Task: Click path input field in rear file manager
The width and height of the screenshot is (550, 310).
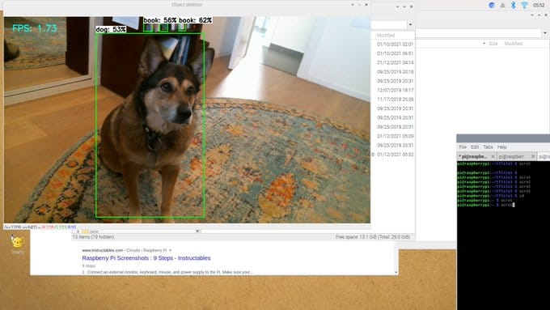Action: [479, 33]
